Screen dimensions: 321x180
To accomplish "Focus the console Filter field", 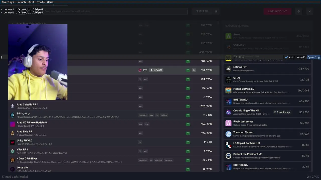I will [258, 57].
